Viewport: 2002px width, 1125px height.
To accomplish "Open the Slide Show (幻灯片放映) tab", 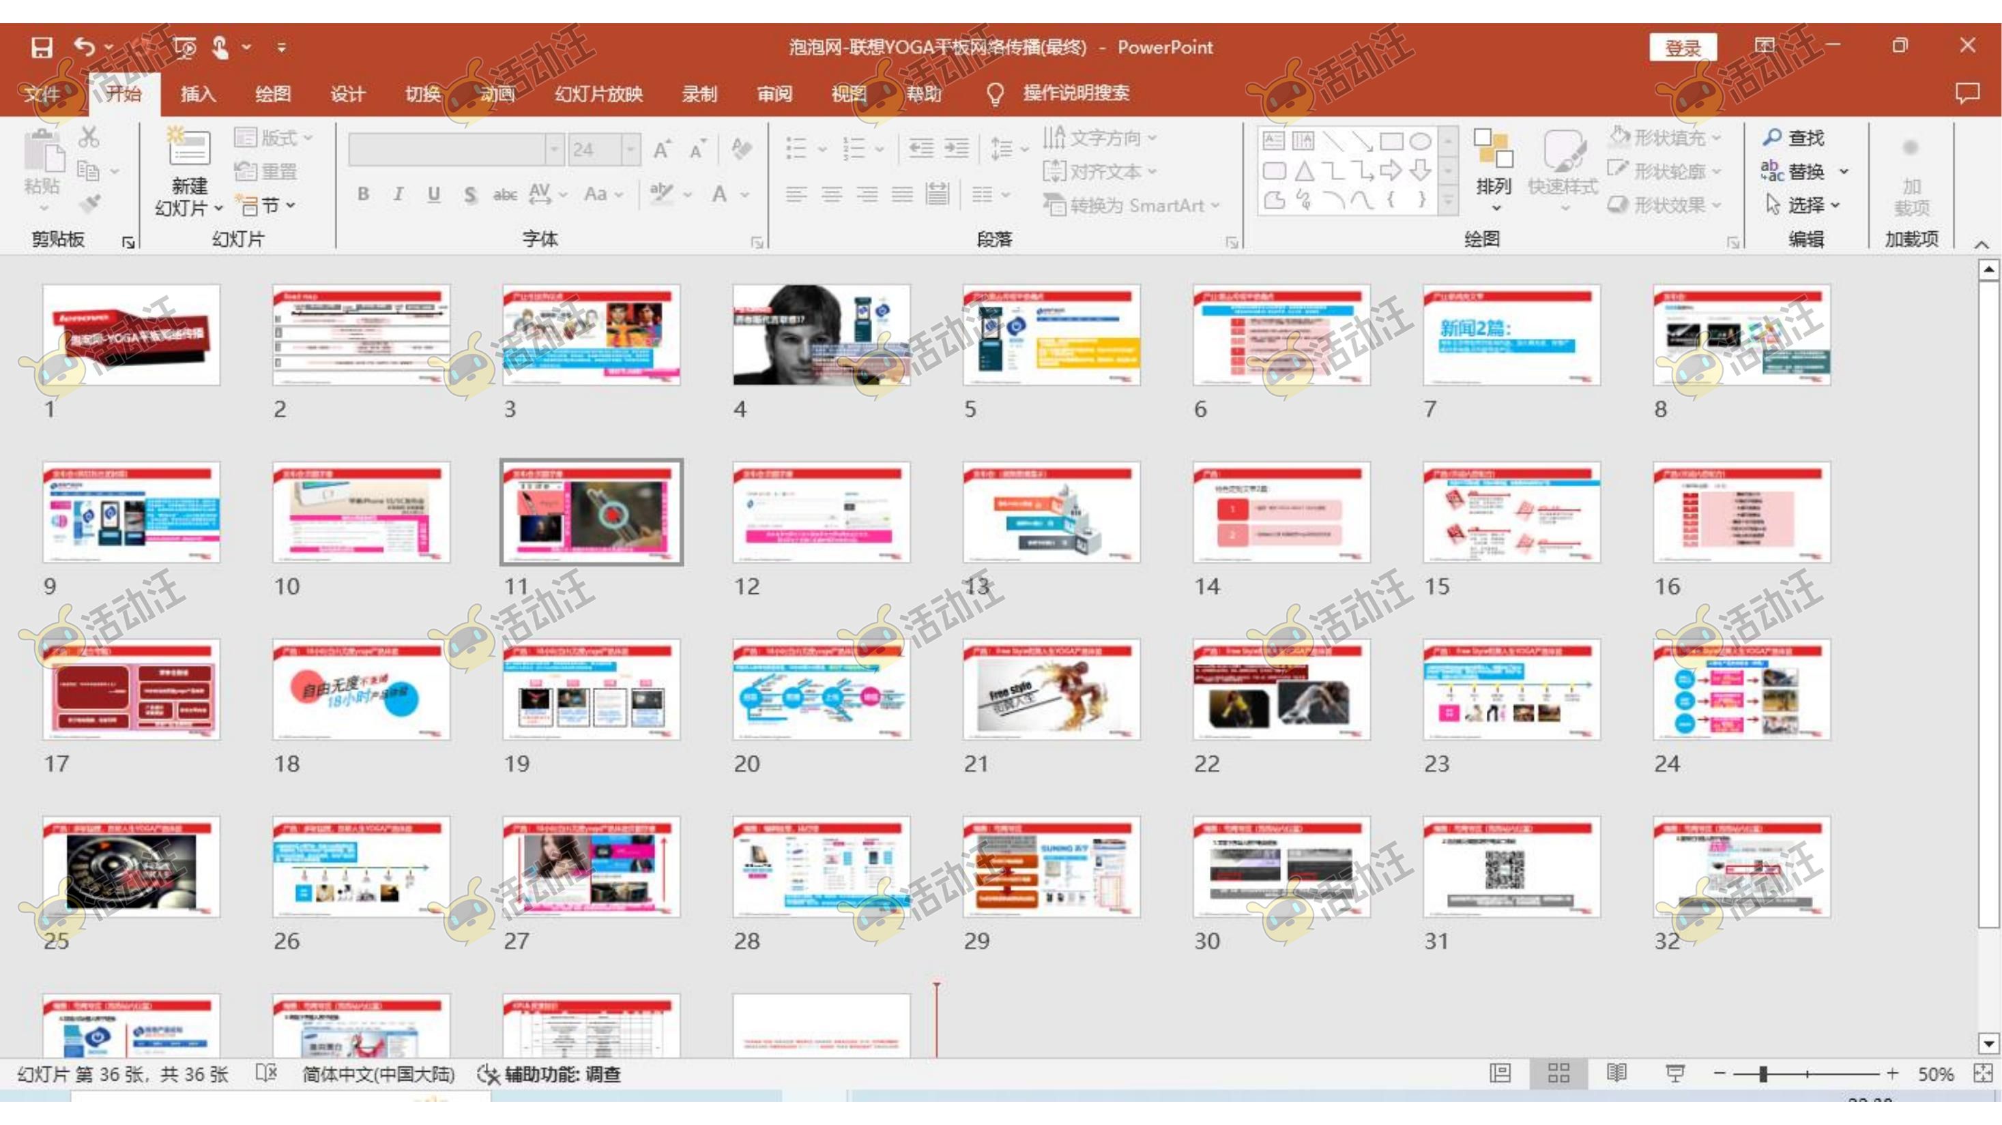I will click(x=598, y=94).
